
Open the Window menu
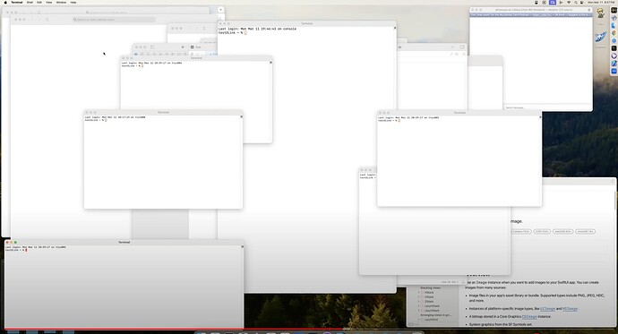[x=61, y=3]
